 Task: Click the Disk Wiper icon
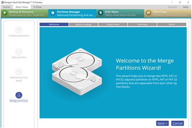[101, 13]
